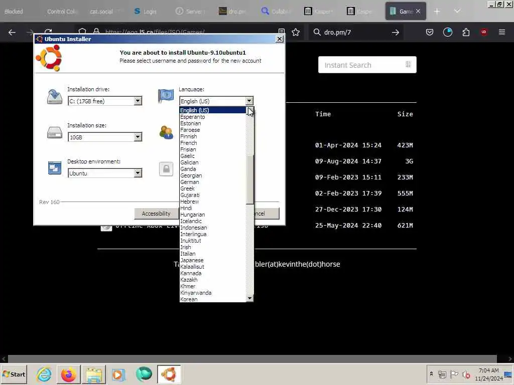
Task: Open the extensions puzzle icon
Action: (x=466, y=32)
